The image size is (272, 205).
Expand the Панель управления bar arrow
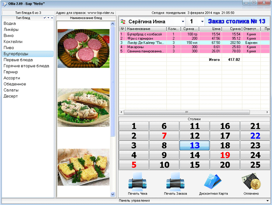tap(268, 201)
